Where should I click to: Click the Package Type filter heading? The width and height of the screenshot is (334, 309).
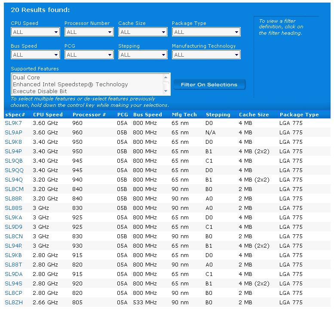point(189,23)
